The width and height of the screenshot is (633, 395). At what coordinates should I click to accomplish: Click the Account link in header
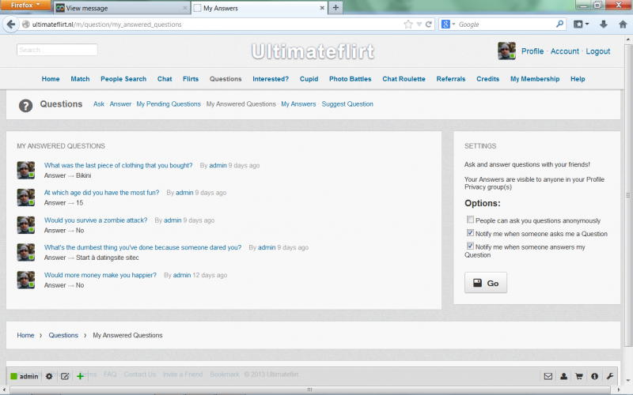(564, 51)
